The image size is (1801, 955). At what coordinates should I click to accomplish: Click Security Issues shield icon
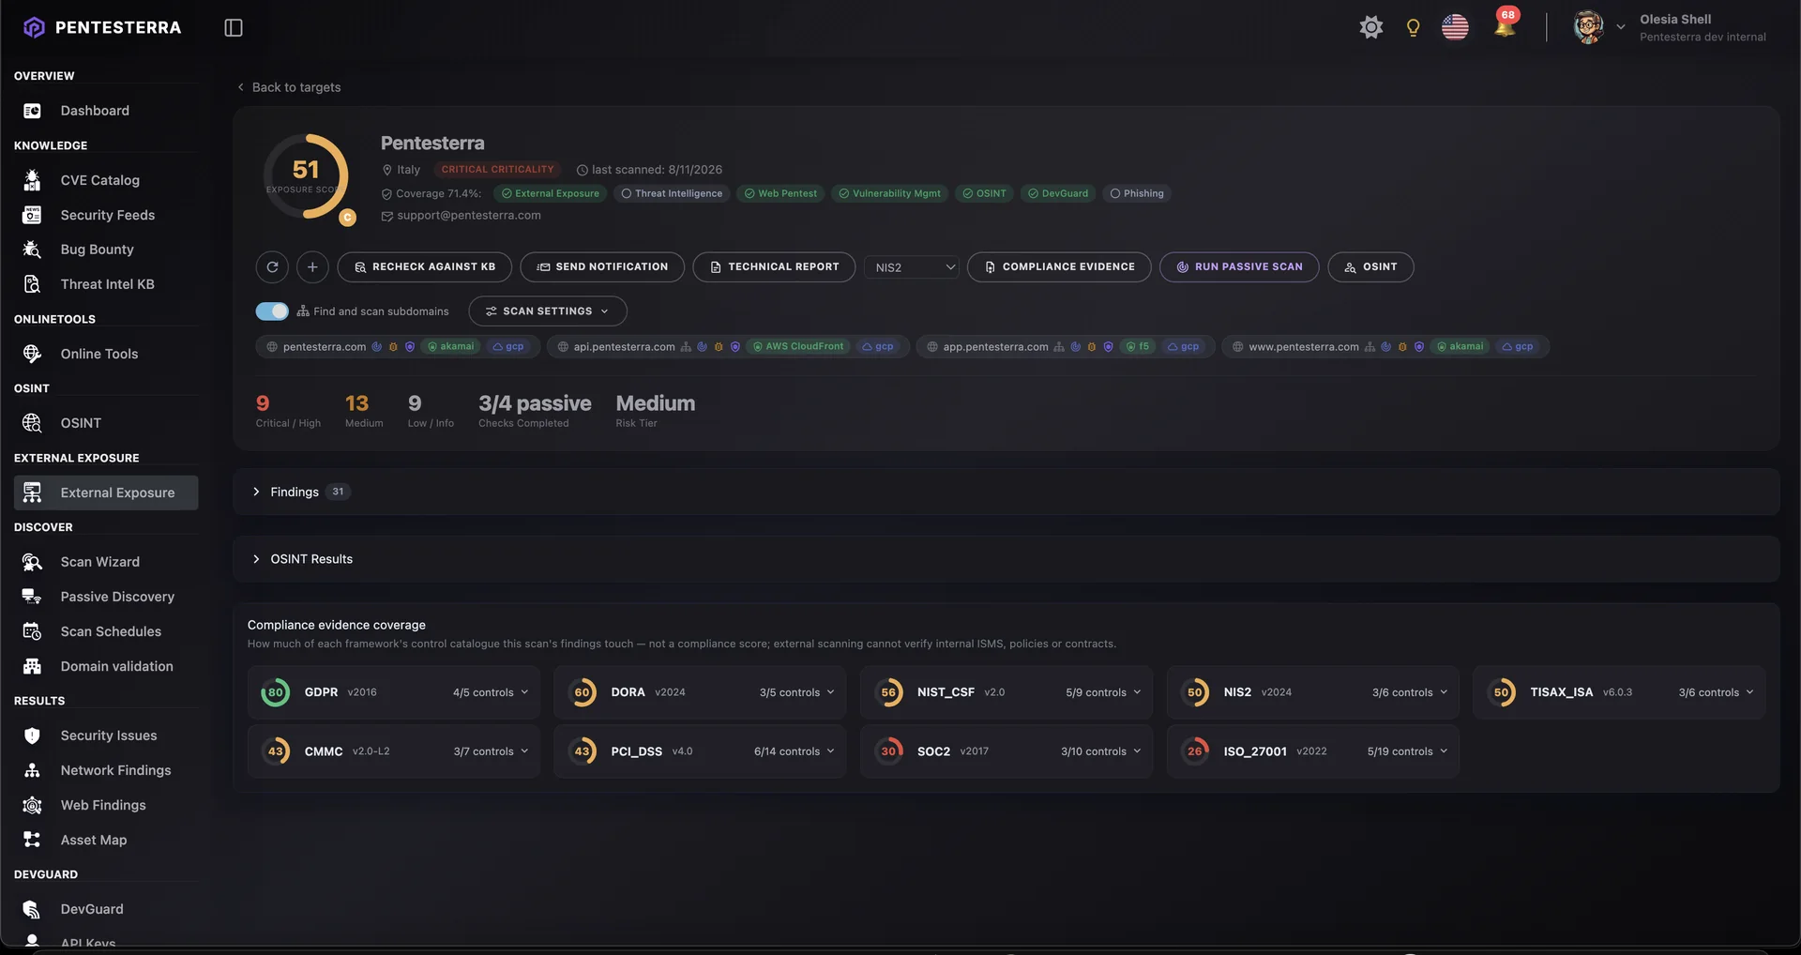coord(32,735)
